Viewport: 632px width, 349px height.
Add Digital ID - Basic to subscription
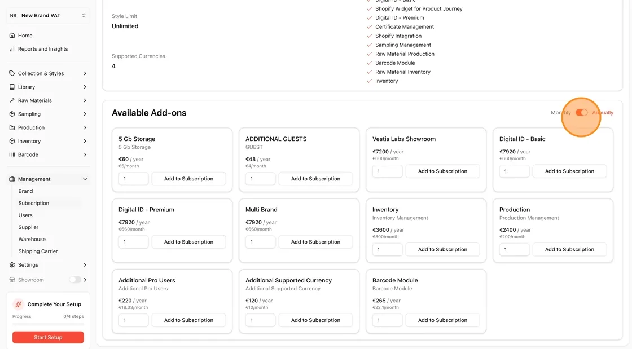click(569, 171)
